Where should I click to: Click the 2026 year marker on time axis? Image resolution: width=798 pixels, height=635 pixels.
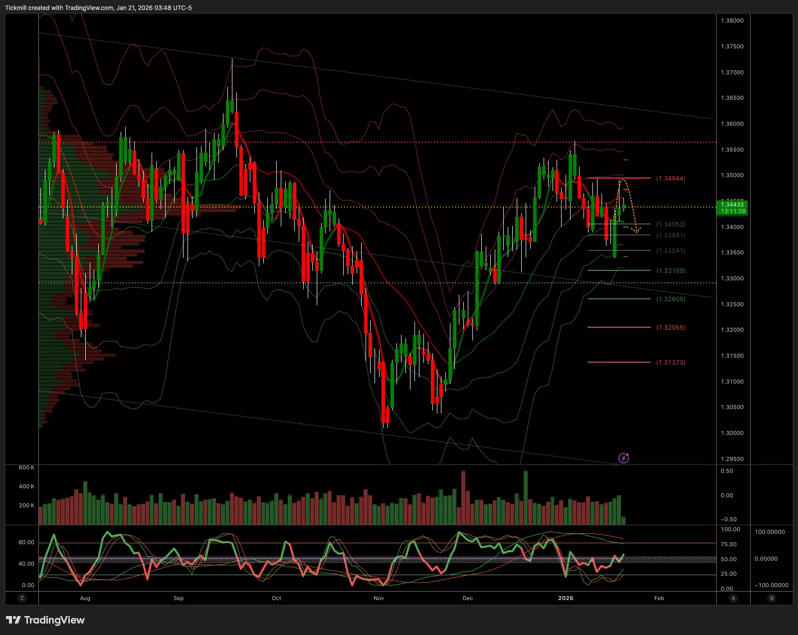click(x=566, y=598)
